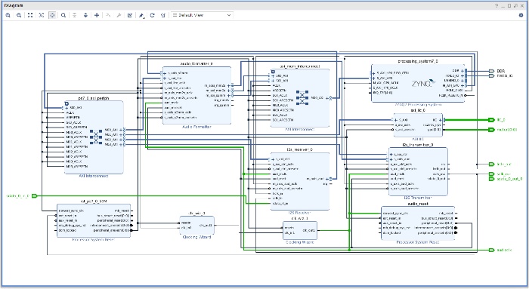
Task: Open diagram settings gear icon
Action: pyautogui.click(x=521, y=15)
